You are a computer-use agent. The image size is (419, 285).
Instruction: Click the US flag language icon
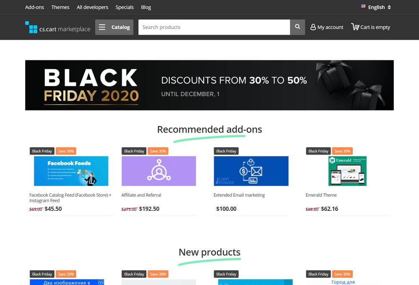point(363,6)
